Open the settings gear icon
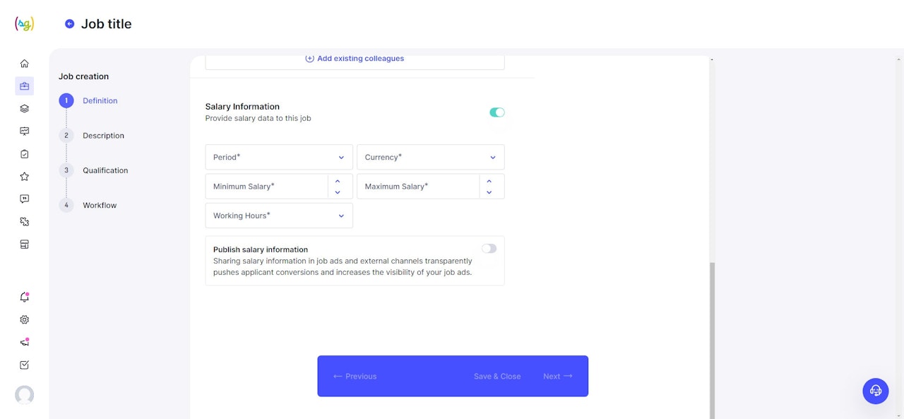 [x=25, y=320]
